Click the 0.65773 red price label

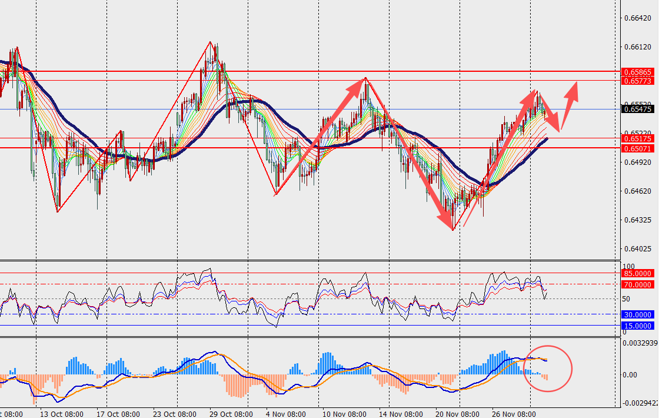(x=637, y=81)
